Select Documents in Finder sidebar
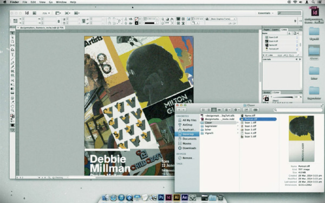 click(188, 139)
